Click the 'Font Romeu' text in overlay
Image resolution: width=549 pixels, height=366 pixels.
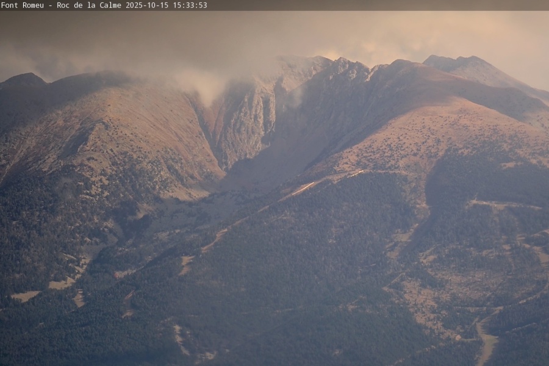coord(23,5)
